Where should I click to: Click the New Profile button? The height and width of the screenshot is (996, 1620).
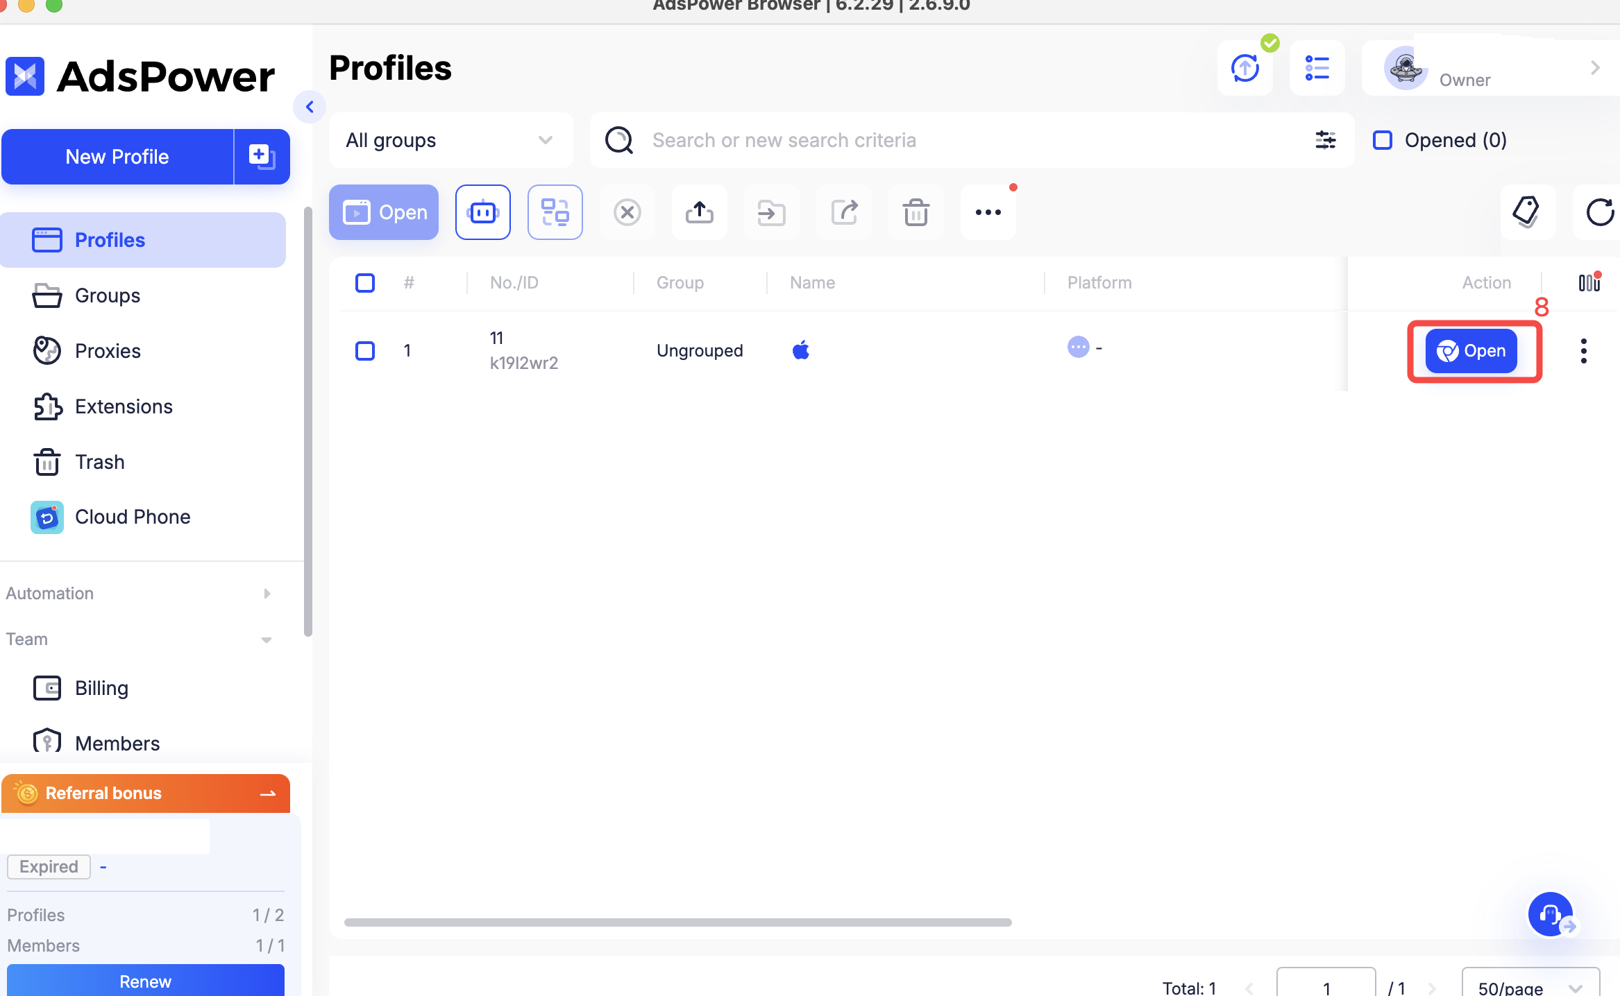click(x=117, y=157)
